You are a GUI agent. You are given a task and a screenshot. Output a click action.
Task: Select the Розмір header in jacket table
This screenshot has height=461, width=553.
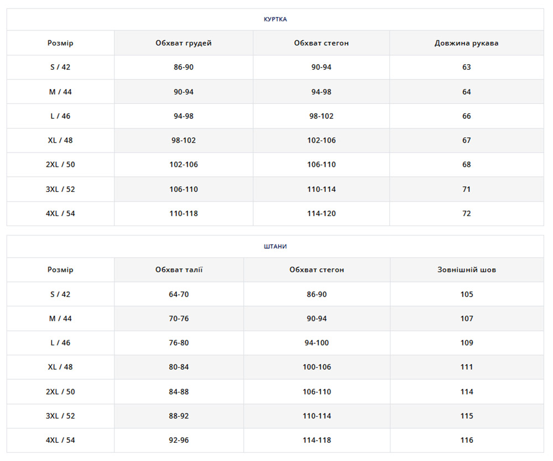60,43
